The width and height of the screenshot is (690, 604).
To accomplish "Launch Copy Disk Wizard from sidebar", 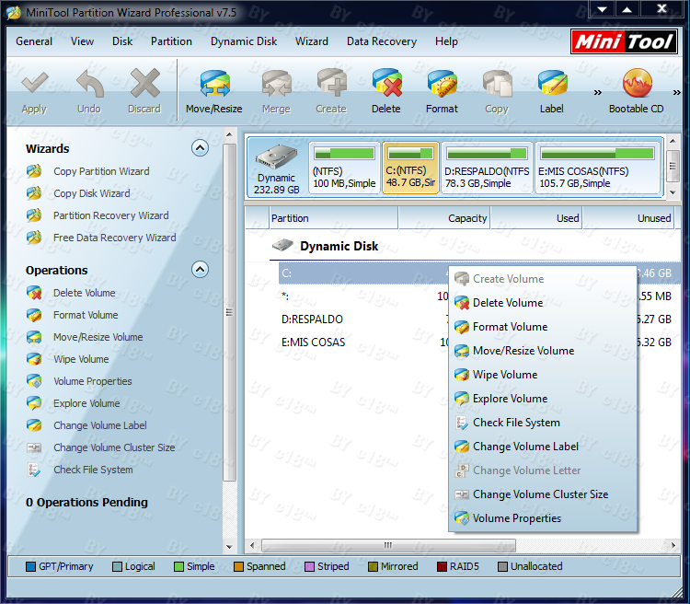I will pos(91,193).
